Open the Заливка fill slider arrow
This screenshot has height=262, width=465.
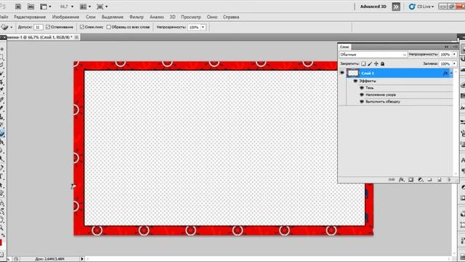tap(454, 63)
